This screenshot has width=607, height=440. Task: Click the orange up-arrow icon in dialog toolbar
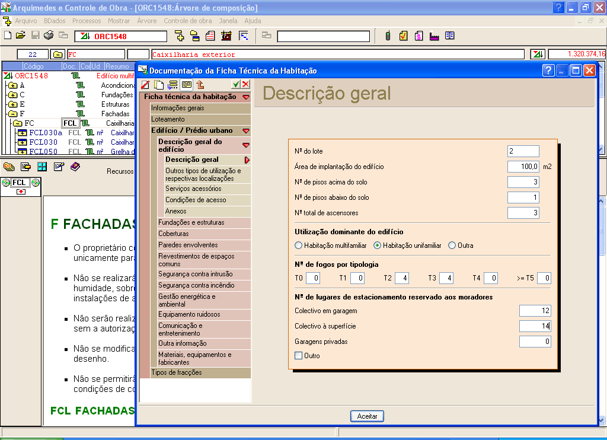click(x=200, y=85)
